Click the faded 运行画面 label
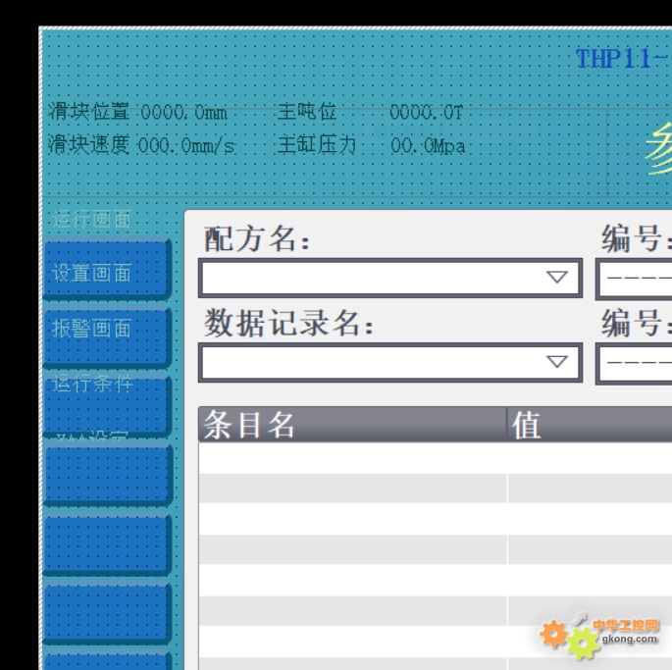Image resolution: width=672 pixels, height=670 pixels. pyautogui.click(x=91, y=220)
